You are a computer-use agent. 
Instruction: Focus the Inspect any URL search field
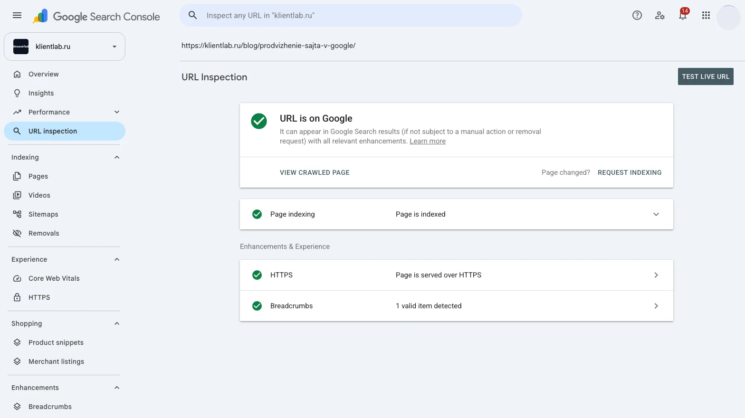click(351, 15)
